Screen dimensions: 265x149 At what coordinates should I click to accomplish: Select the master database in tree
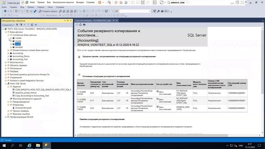[x=18, y=38]
